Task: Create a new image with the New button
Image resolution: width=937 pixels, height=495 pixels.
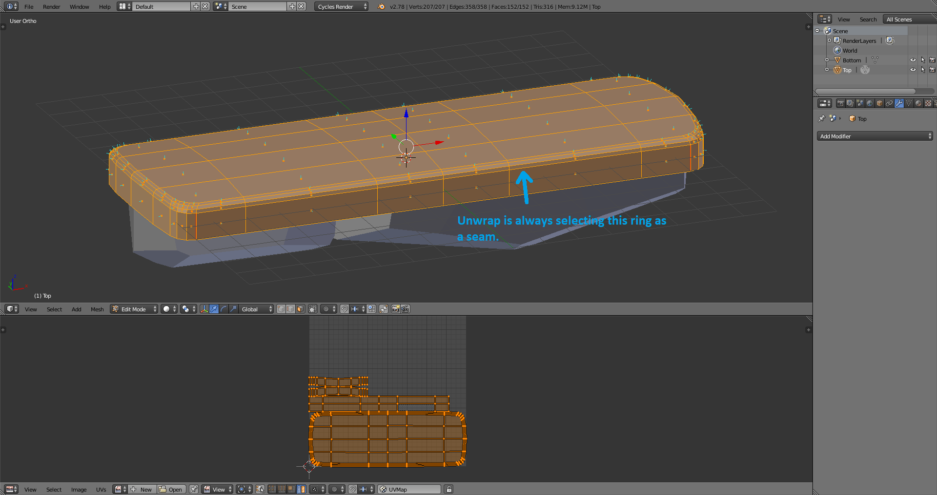Action: (142, 490)
